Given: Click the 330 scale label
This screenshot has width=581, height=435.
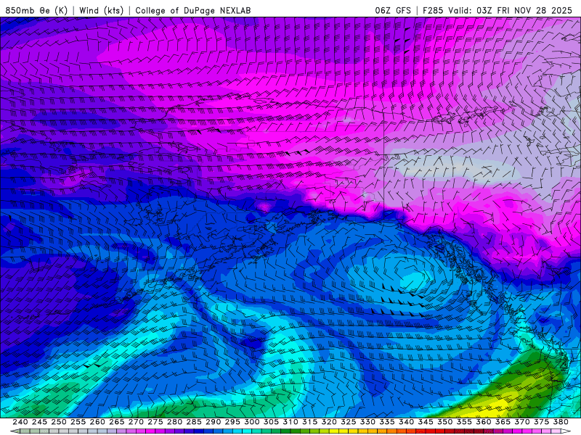Looking at the screenshot, I should (x=367, y=422).
